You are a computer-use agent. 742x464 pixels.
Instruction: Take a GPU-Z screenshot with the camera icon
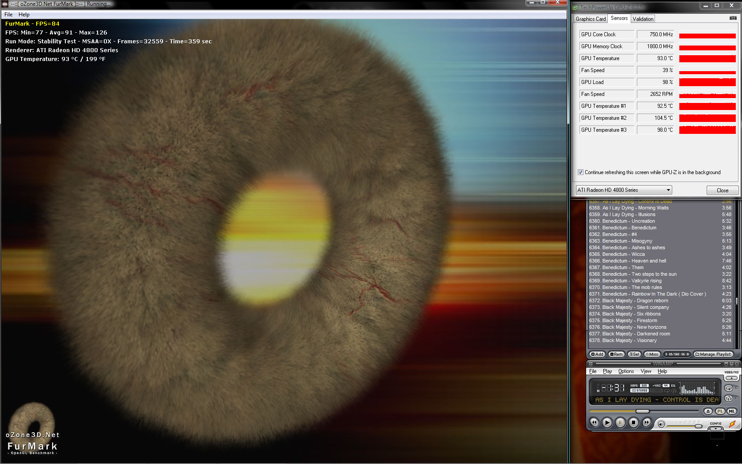tap(733, 18)
